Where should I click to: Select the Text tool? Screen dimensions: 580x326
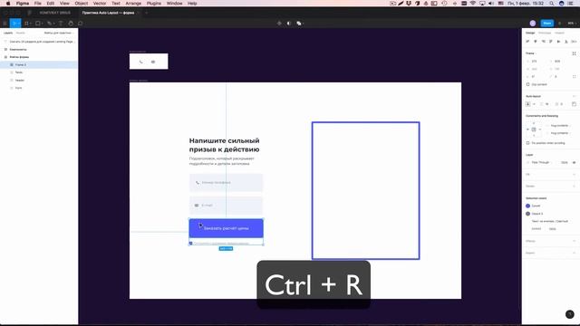click(61, 24)
